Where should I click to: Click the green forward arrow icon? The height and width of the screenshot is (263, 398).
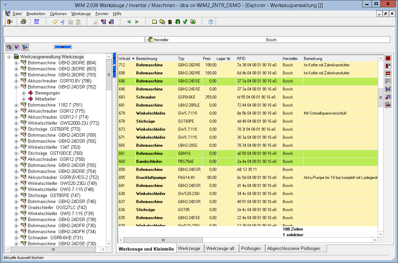pyautogui.click(x=137, y=22)
